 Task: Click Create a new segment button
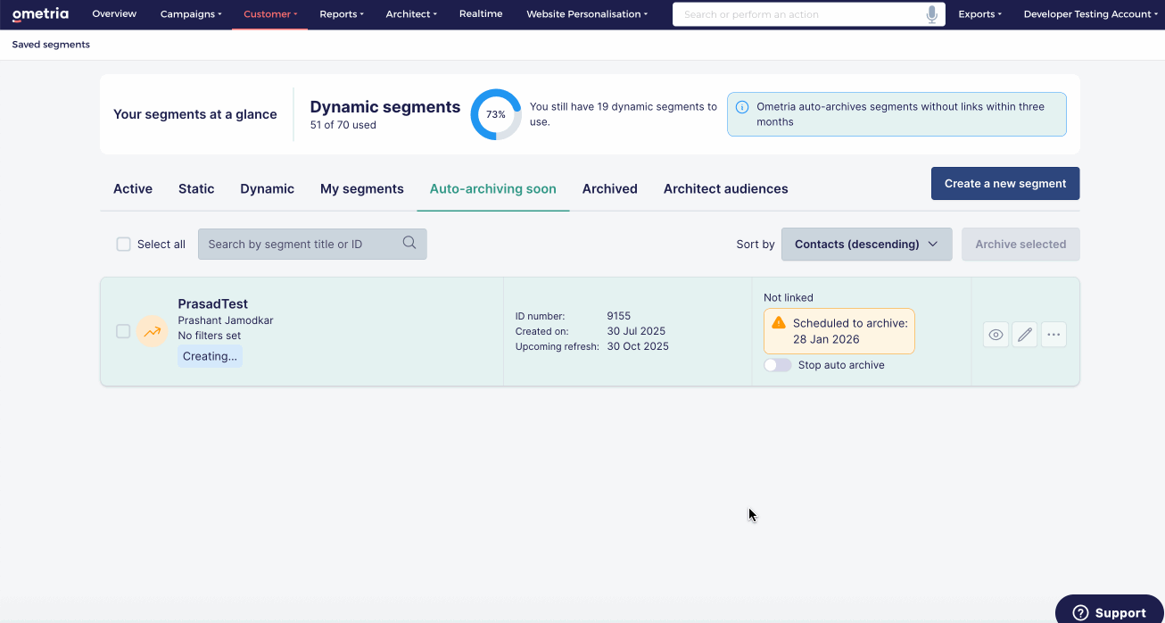(x=1005, y=183)
